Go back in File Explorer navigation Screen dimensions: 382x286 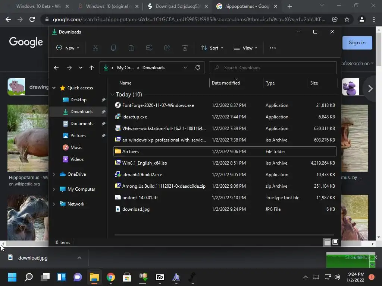click(56, 68)
